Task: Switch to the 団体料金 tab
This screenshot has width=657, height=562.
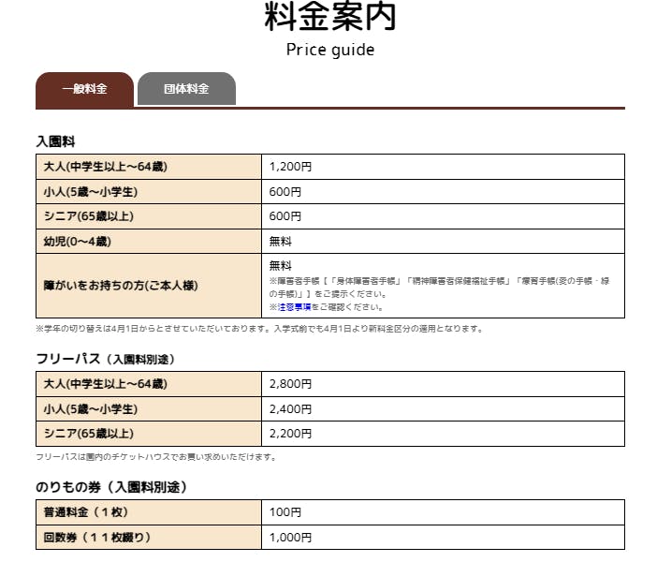Action: [x=186, y=90]
